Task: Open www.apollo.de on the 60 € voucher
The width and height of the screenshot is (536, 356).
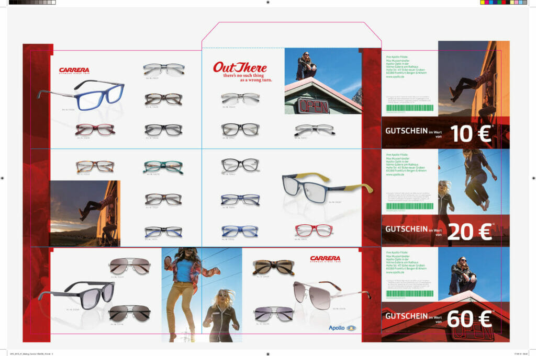Action: point(395,272)
